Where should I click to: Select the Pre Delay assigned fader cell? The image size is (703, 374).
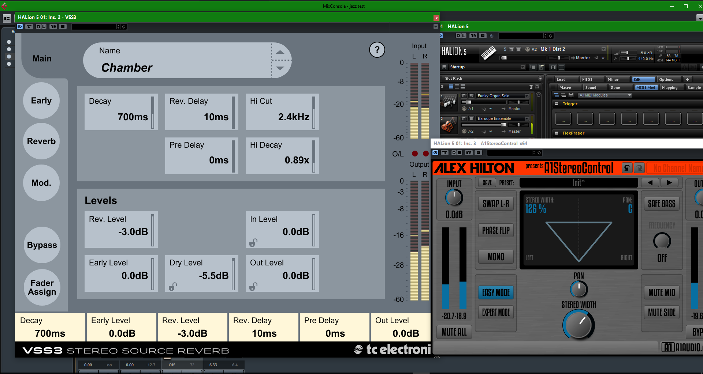coord(335,327)
